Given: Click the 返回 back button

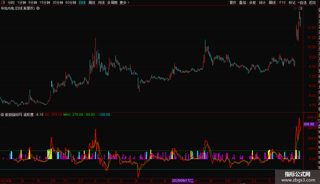Looking at the screenshot, I should click(312, 3).
